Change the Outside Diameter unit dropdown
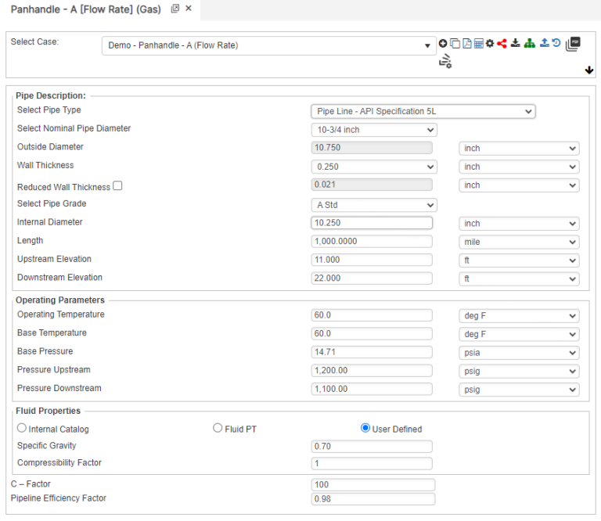 coord(519,149)
